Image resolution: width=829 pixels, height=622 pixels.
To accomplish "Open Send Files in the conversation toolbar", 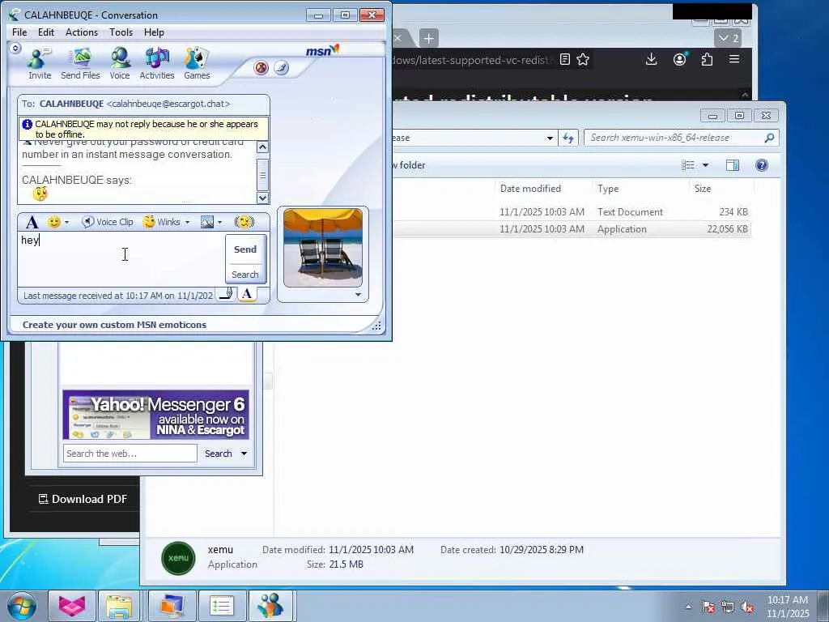I will 80,64.
